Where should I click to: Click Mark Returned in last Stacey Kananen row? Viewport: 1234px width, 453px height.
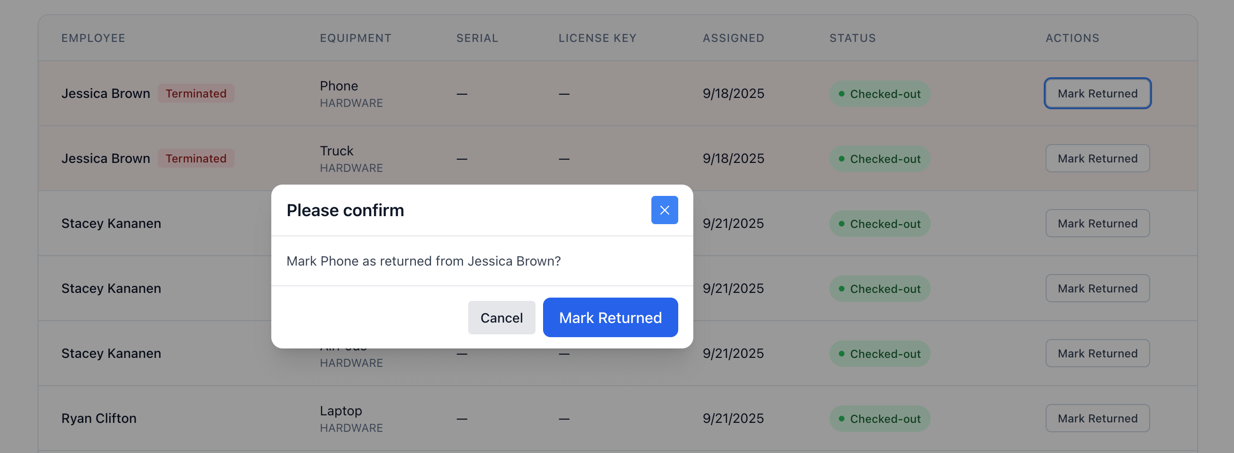1097,353
